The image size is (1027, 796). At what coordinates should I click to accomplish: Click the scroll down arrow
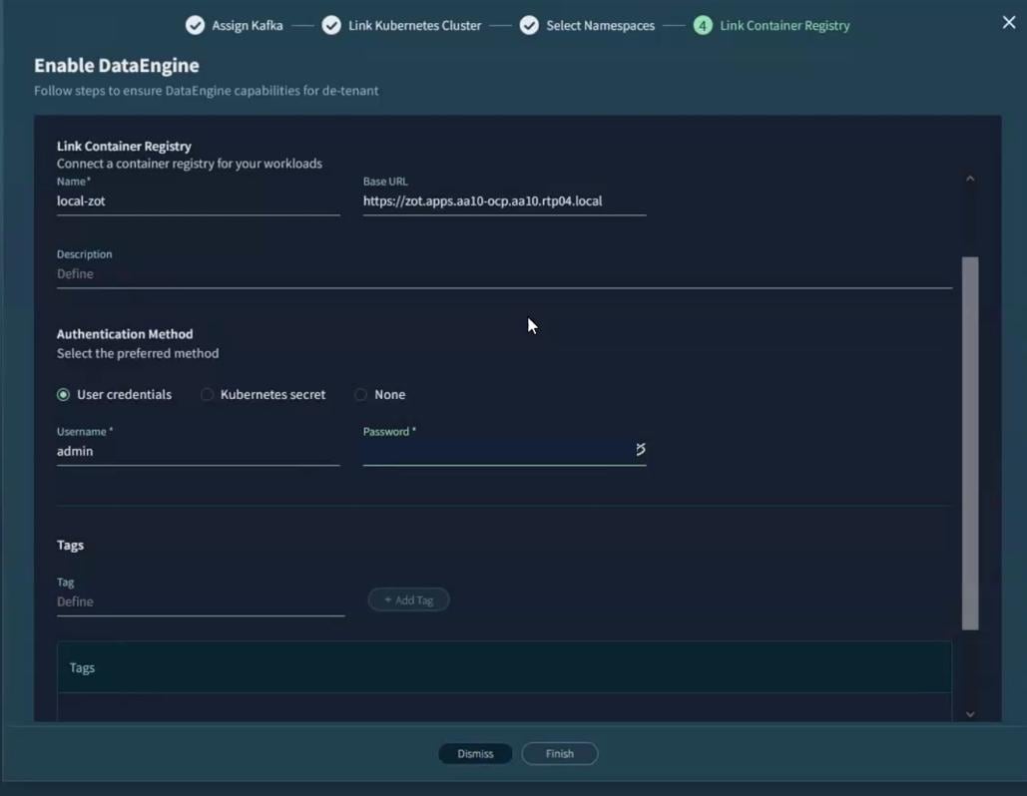[970, 714]
